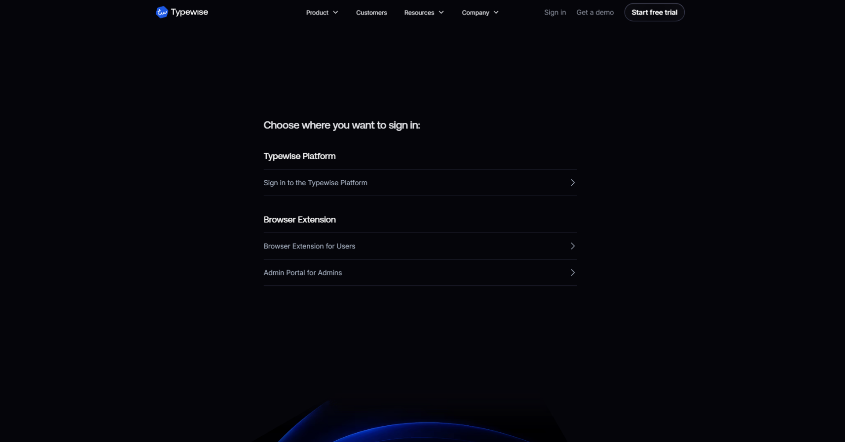Image resolution: width=845 pixels, height=442 pixels.
Task: Click the Resources navigation chevron
Action: tap(441, 12)
